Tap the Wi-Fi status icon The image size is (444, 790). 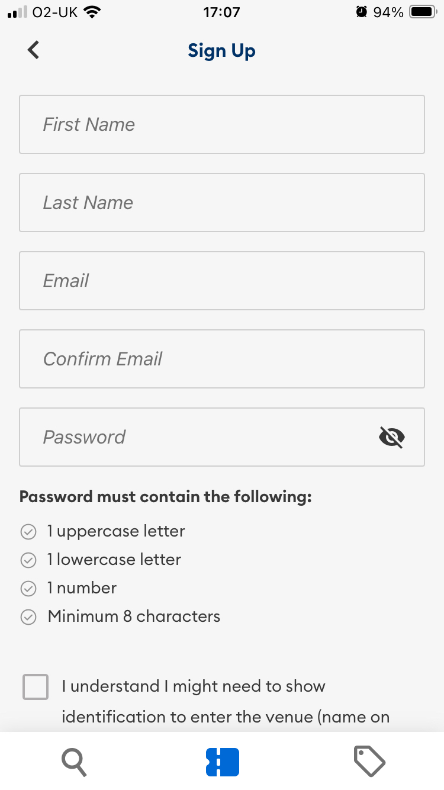coord(92,12)
